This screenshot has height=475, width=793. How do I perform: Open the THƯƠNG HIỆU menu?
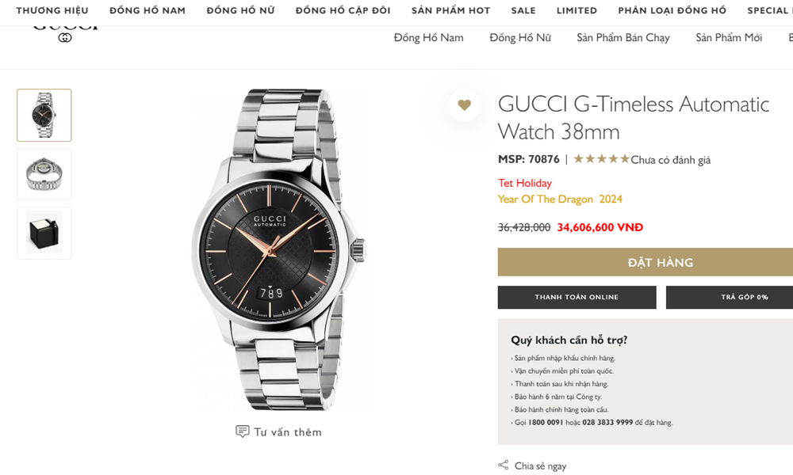(52, 11)
